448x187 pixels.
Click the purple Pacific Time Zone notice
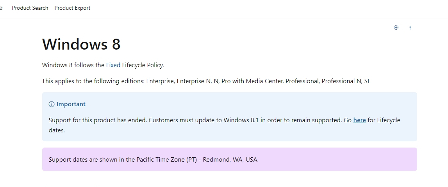tap(229, 159)
